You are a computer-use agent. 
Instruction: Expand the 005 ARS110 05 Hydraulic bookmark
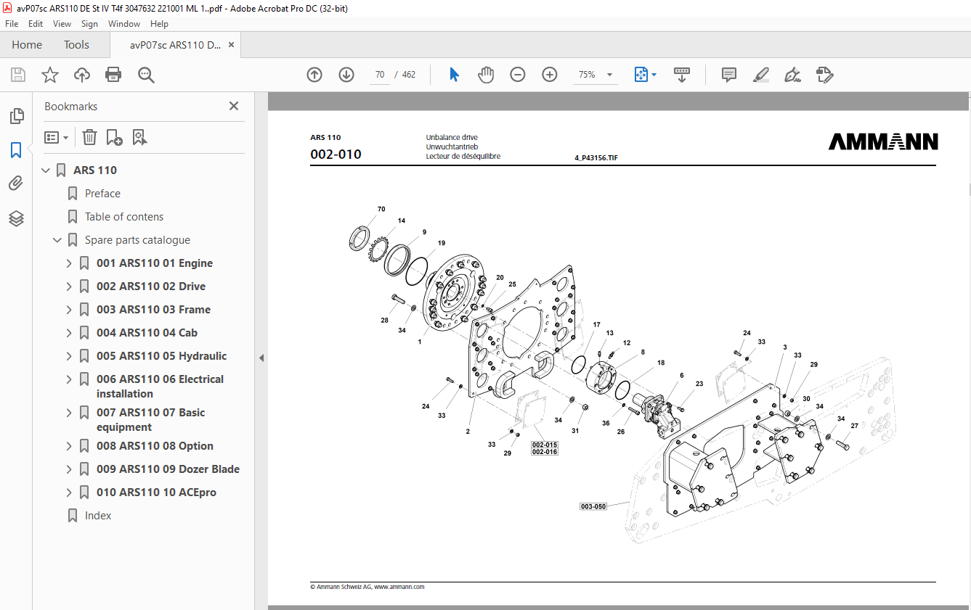[x=70, y=356]
